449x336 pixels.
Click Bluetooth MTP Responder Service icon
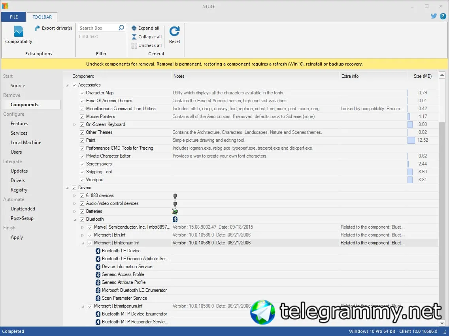click(98, 322)
